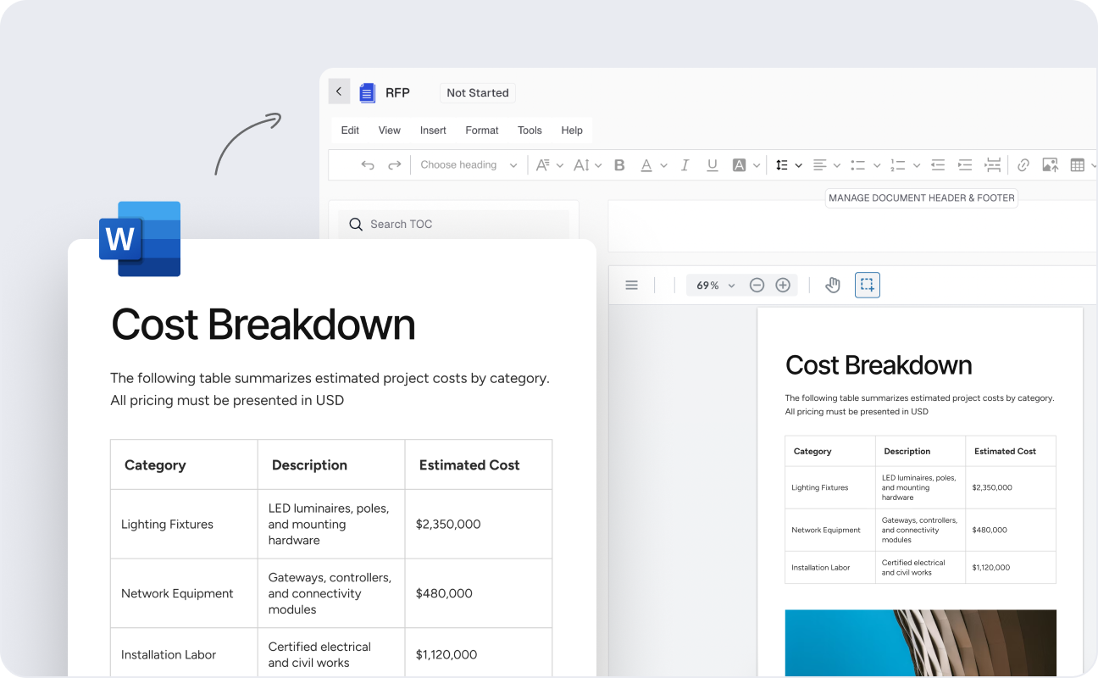The width and height of the screenshot is (1098, 678).
Task: Click the underlined font color A icon
Action: tap(646, 165)
